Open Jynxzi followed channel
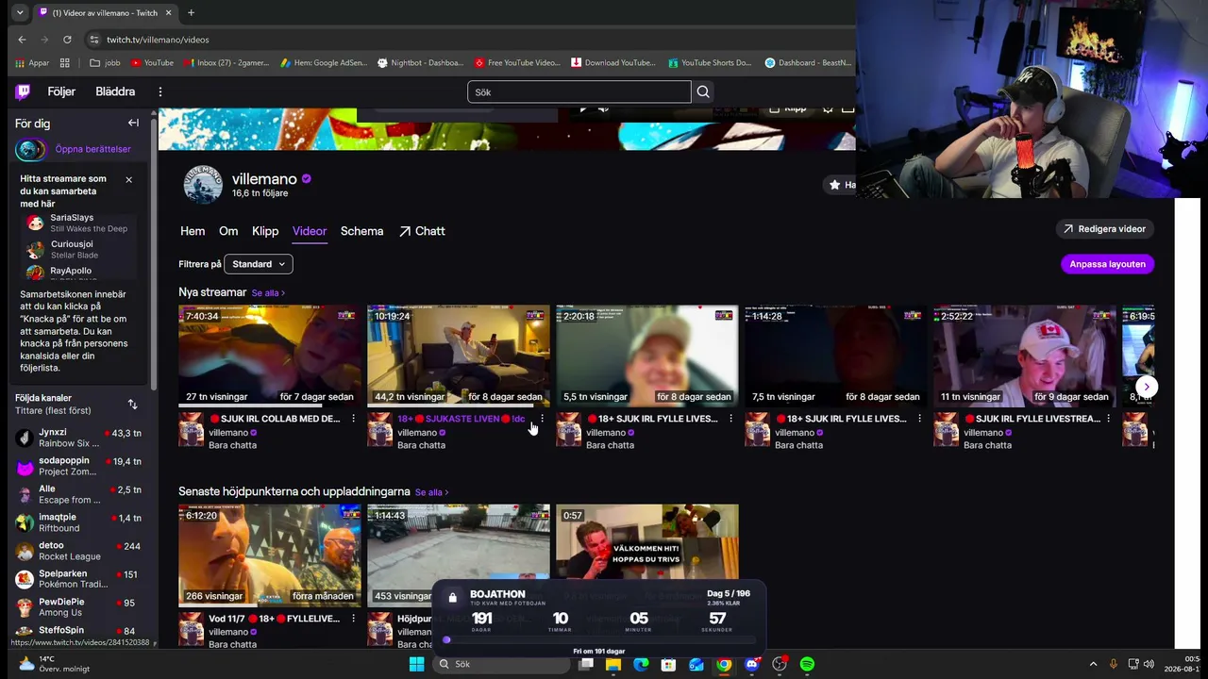The height and width of the screenshot is (679, 1208). 79,438
